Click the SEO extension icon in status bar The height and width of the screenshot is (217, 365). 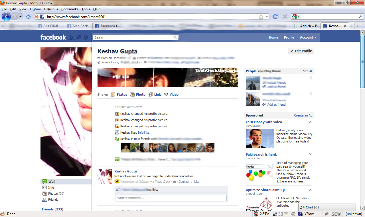click(x=336, y=214)
